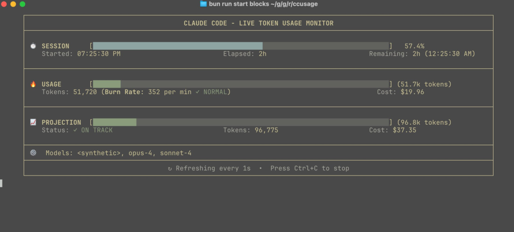Click the refresh symbol before Refreshing every 1s
Screen dimensions: 514x232
tap(170, 168)
